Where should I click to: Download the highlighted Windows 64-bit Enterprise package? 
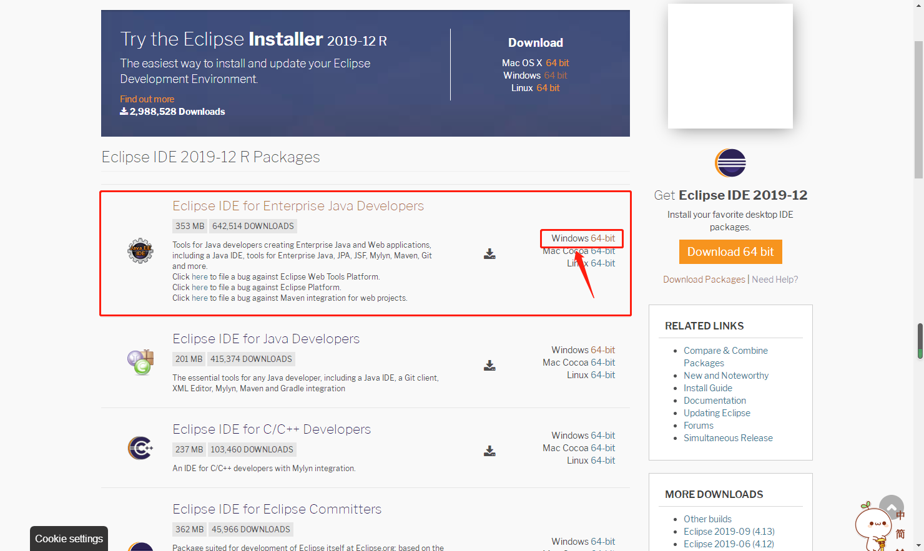pyautogui.click(x=581, y=238)
